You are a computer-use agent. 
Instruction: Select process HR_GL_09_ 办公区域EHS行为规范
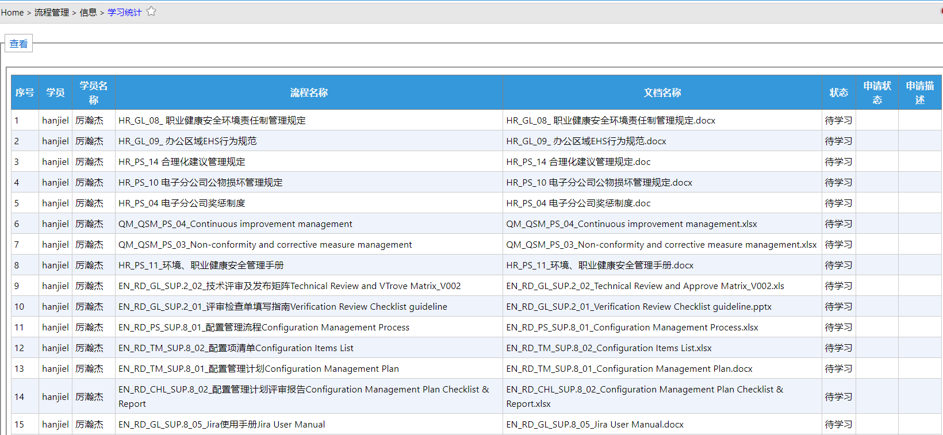pos(187,141)
